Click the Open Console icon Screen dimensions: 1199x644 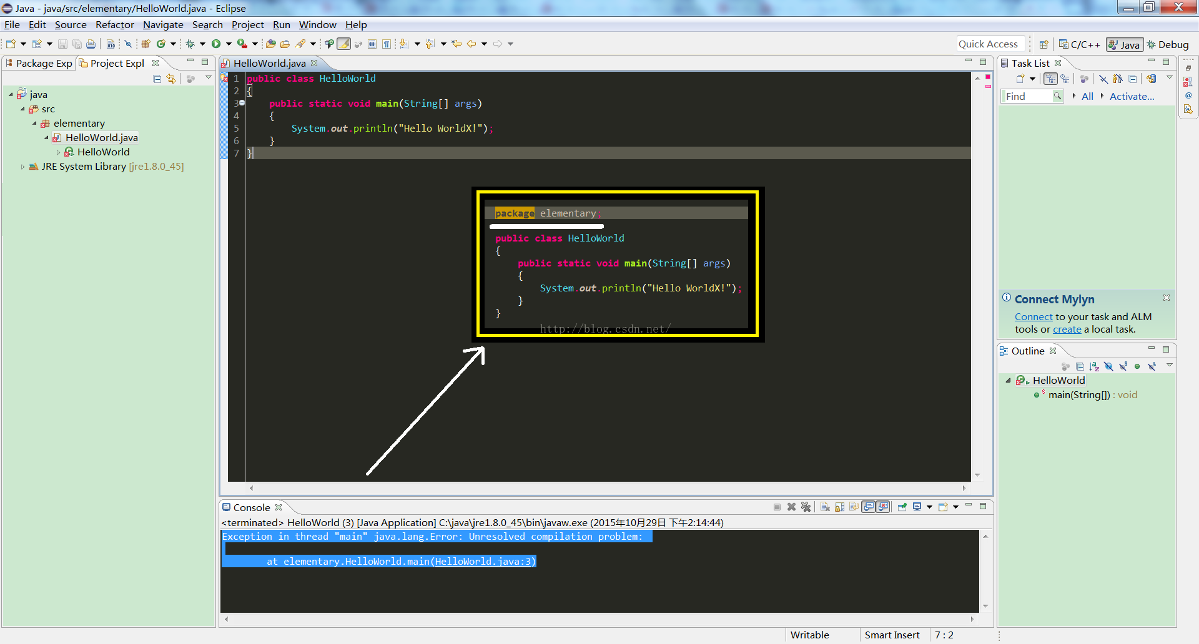click(x=943, y=507)
